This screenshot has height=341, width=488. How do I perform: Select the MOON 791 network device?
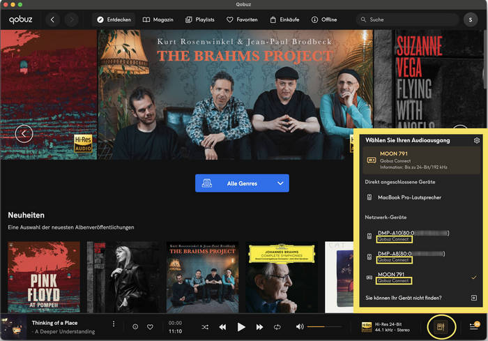422,277
